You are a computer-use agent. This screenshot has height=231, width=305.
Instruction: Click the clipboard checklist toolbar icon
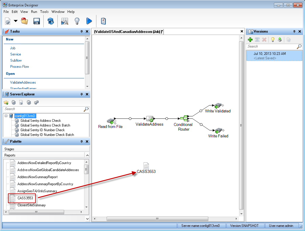103,21
